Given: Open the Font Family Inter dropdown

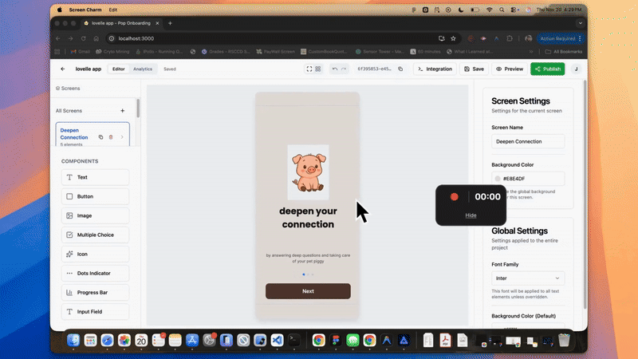Looking at the screenshot, I should coord(528,278).
